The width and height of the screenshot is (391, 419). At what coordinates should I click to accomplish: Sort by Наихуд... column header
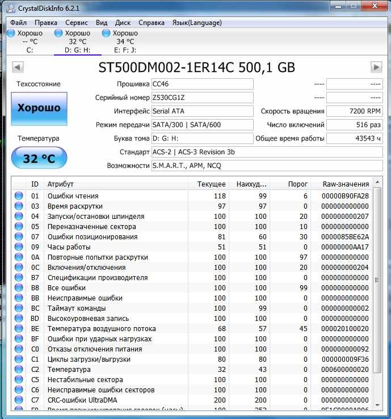(x=249, y=184)
